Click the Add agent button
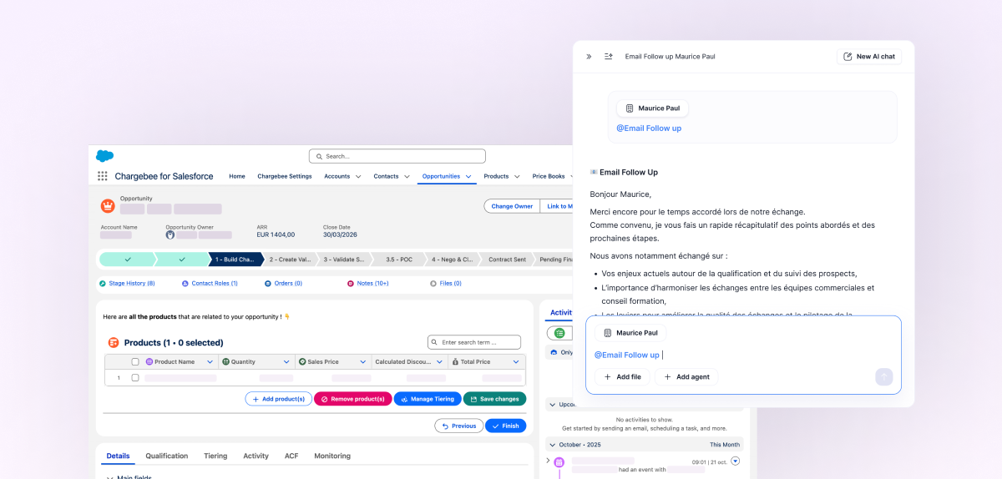Screen dimensions: 1002x479 pyautogui.click(x=686, y=377)
